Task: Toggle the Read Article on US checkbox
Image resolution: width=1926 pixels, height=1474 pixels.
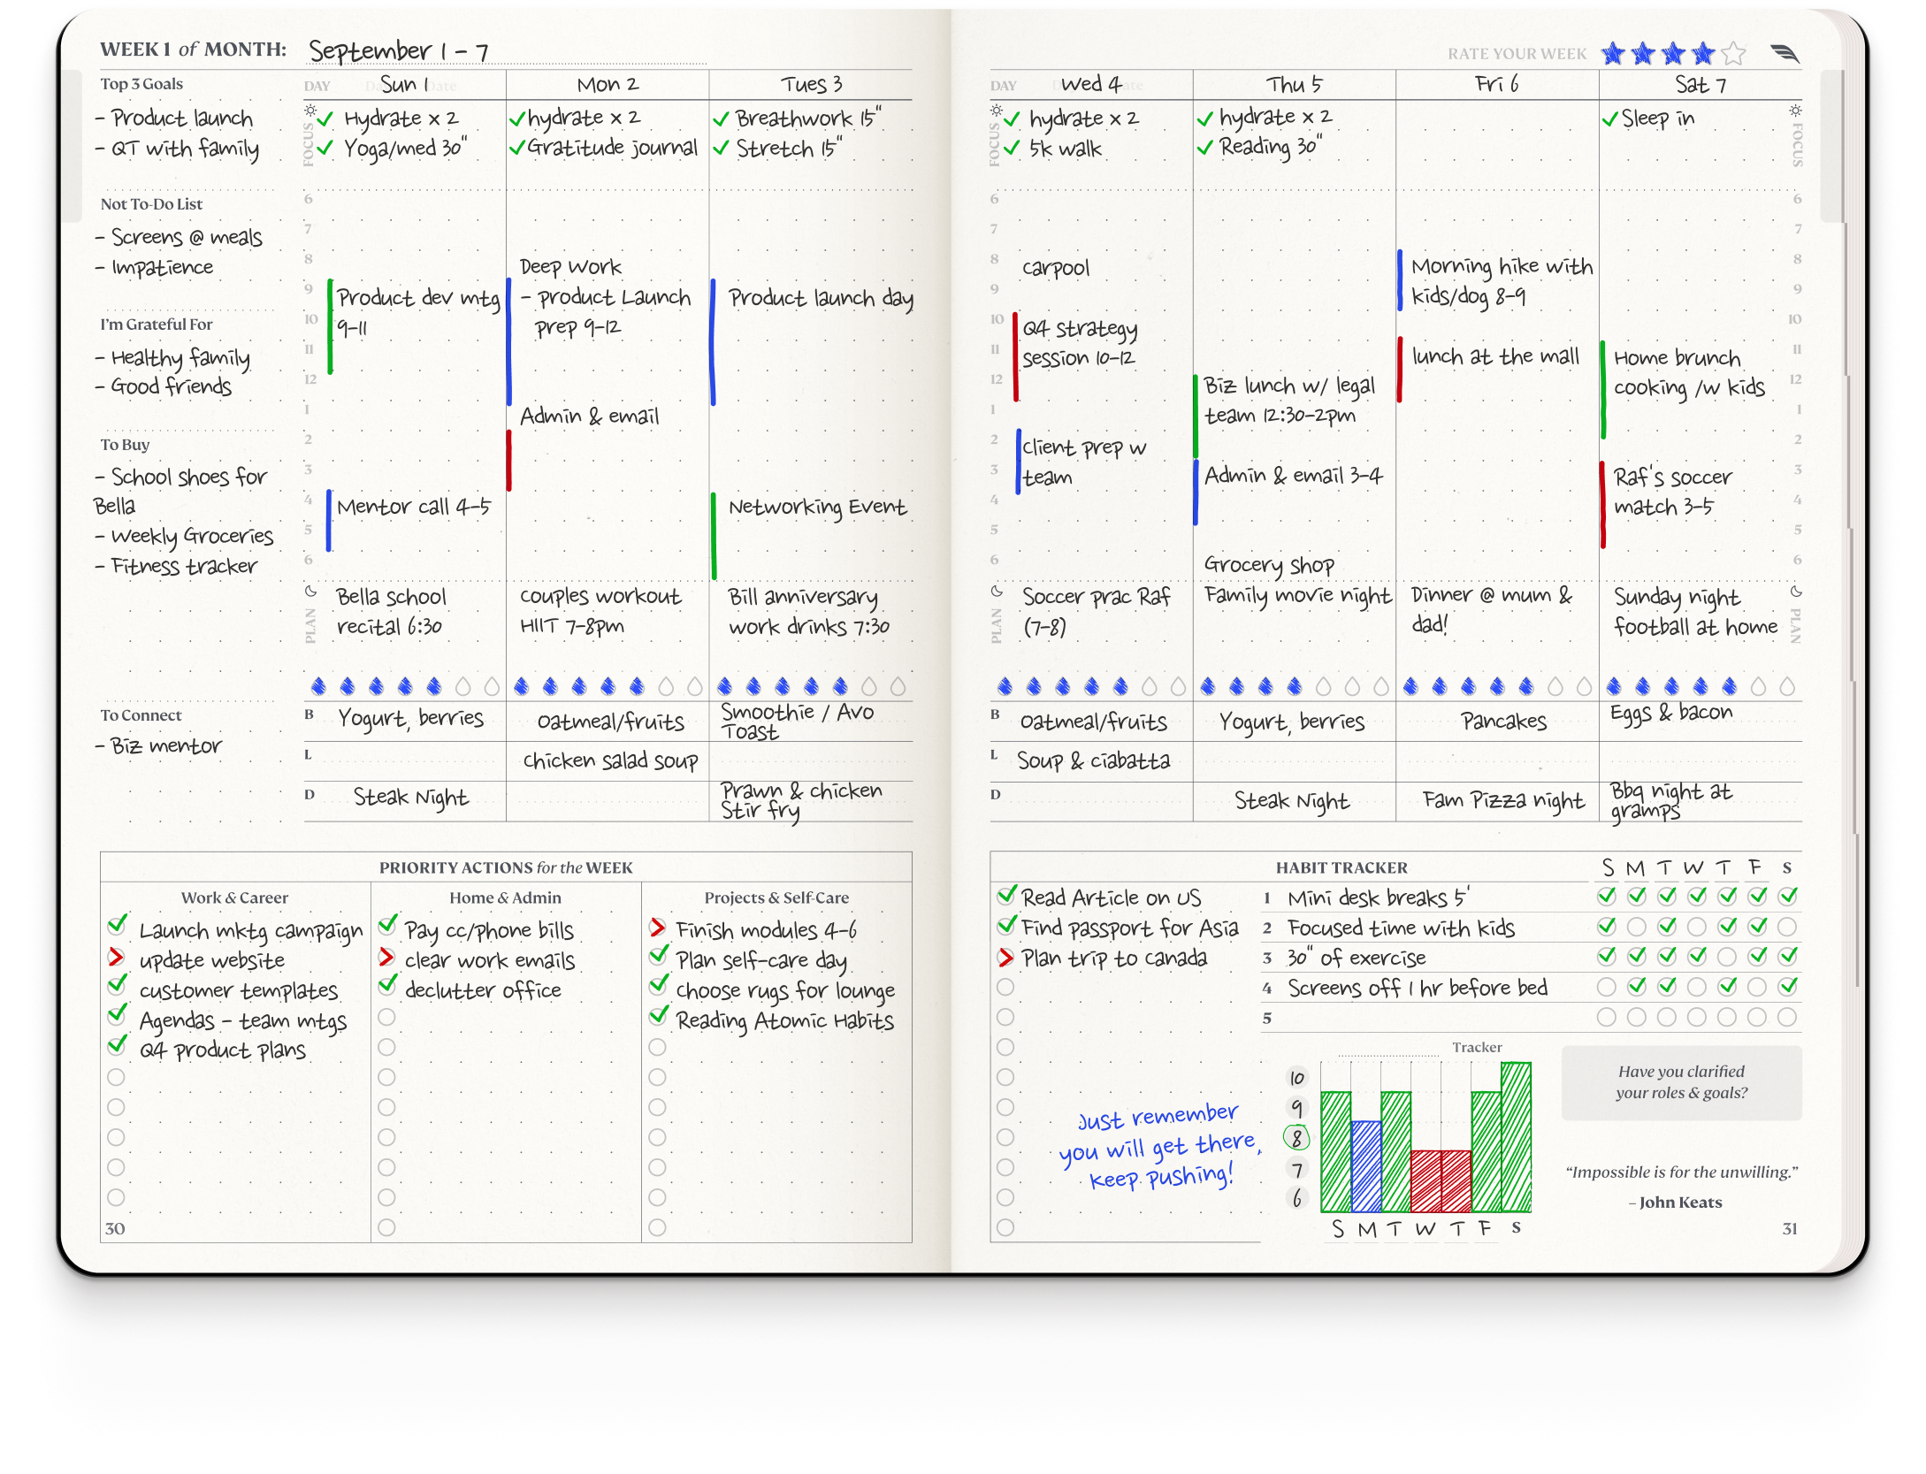Action: pos(1006,895)
